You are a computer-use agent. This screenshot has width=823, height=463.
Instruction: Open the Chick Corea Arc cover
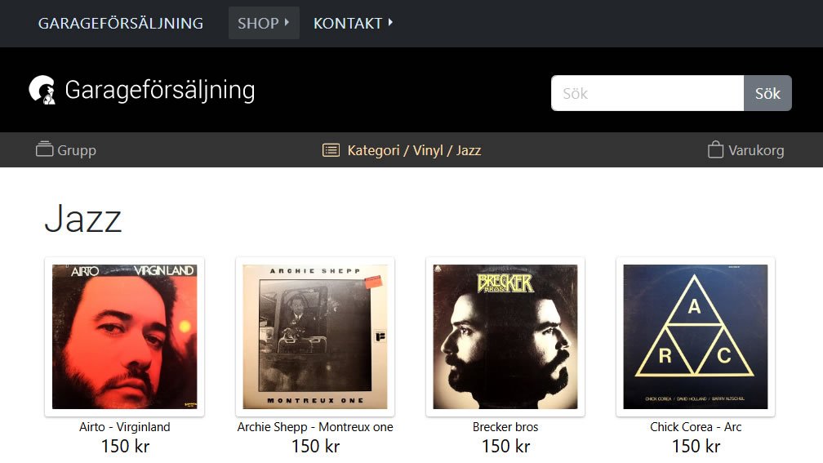click(x=696, y=336)
